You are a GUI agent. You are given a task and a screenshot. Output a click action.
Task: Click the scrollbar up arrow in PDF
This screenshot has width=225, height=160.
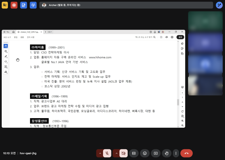click(x=178, y=41)
